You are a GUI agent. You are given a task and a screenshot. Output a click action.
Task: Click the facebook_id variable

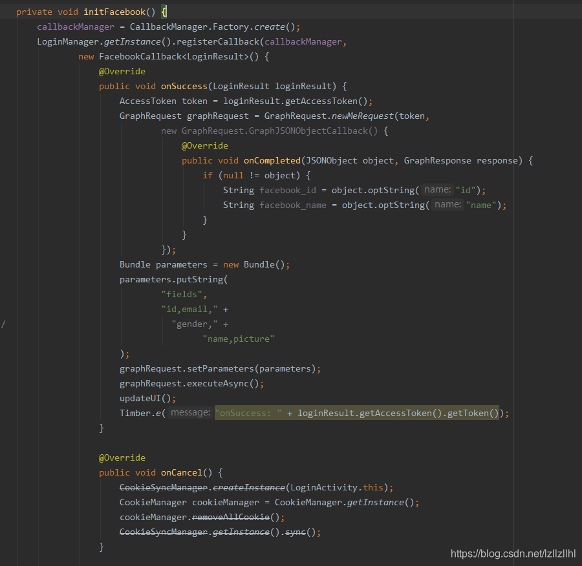[x=288, y=190]
